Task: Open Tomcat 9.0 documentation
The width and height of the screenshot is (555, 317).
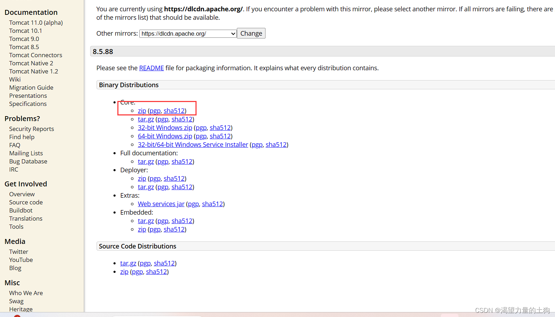Action: 24,39
